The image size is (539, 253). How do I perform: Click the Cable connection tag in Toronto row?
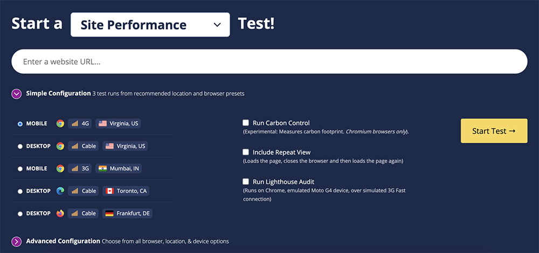[x=83, y=191]
